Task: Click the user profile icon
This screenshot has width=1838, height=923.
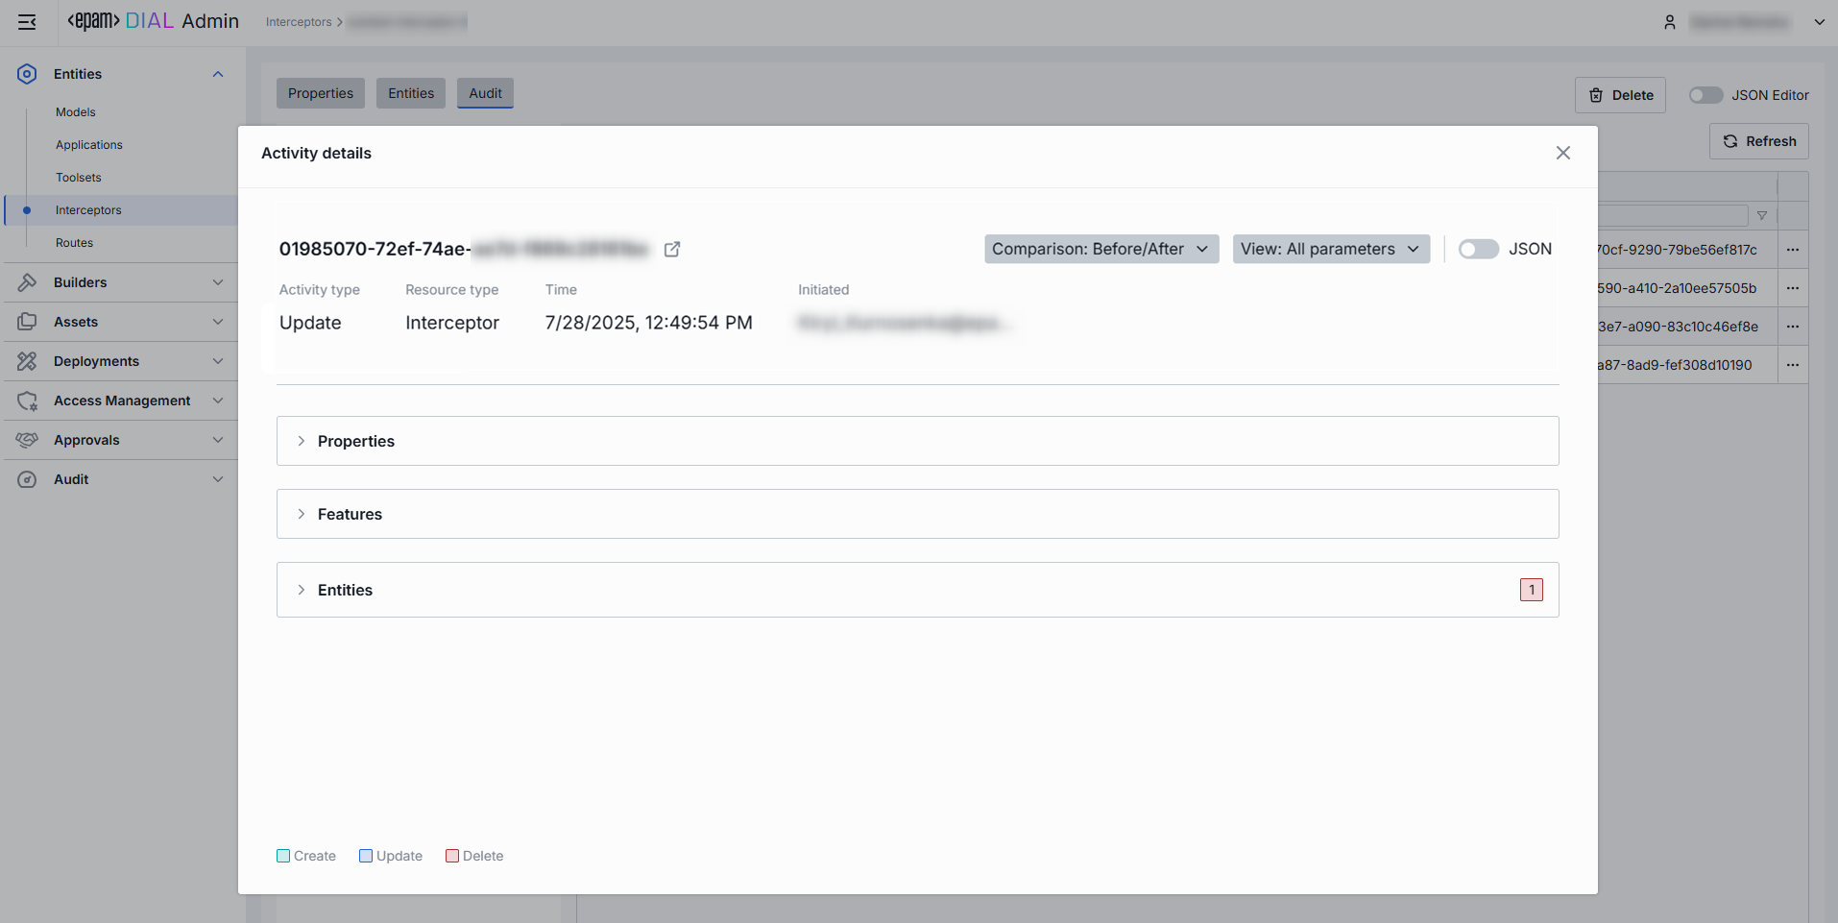Action: [x=1670, y=22]
